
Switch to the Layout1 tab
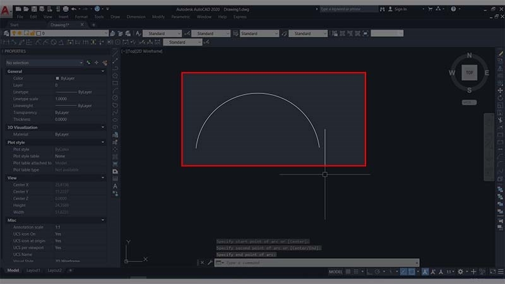pyautogui.click(x=33, y=270)
